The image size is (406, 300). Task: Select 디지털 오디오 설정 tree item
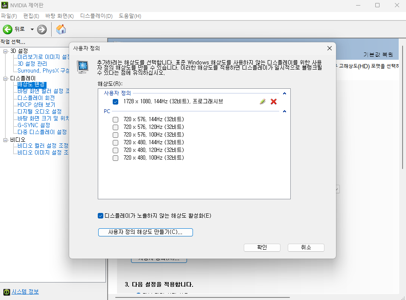(39, 111)
